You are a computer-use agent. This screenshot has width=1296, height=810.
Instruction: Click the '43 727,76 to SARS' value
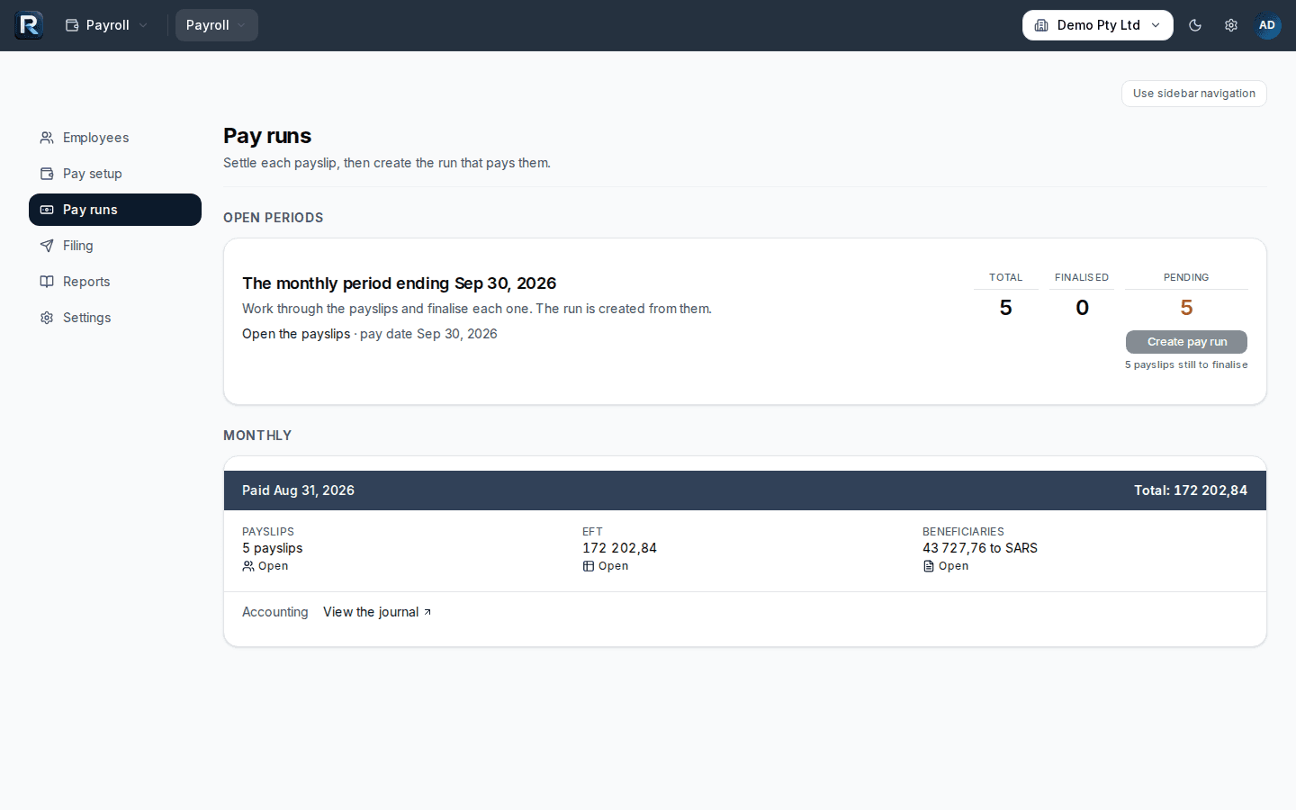pos(980,548)
